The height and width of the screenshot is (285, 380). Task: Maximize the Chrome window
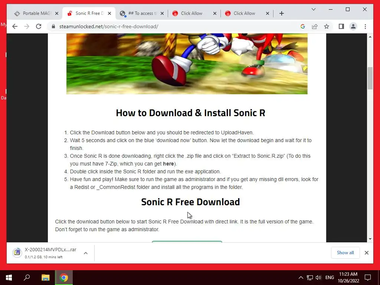[347, 9]
